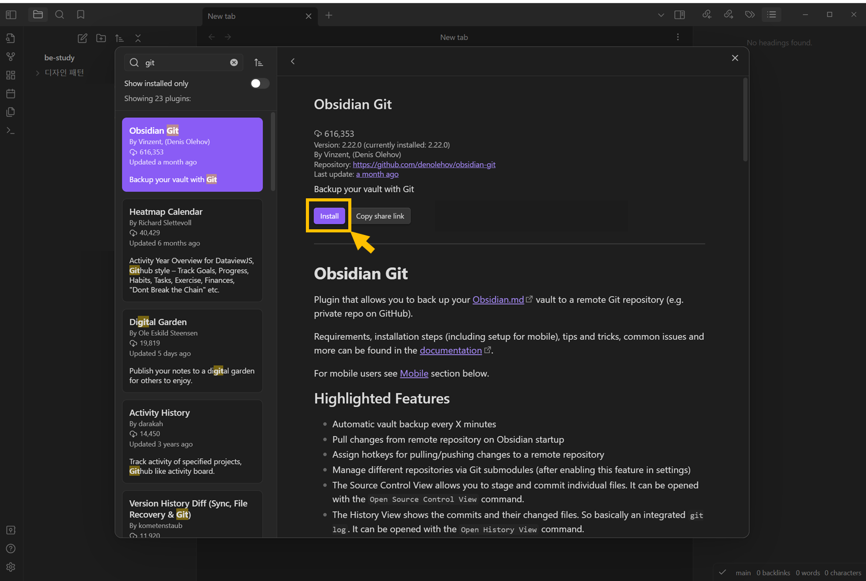
Task: Open the obsidian-git GitHub repository link
Action: pyautogui.click(x=424, y=164)
